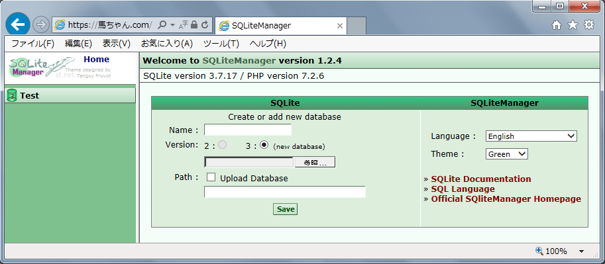The height and width of the screenshot is (264, 605).
Task: Click the translate icon in address bar
Action: point(184,25)
